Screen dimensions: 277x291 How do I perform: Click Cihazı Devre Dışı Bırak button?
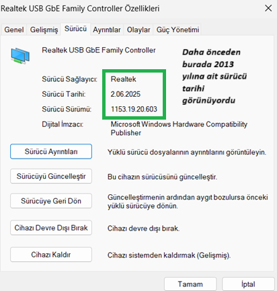[51, 228]
